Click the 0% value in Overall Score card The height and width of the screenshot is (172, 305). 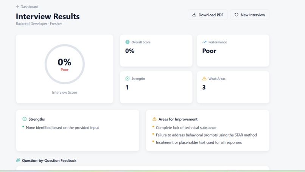click(130, 51)
